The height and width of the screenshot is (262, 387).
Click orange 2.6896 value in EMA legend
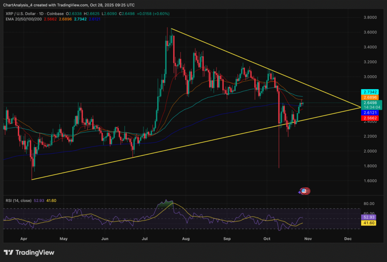65,19
